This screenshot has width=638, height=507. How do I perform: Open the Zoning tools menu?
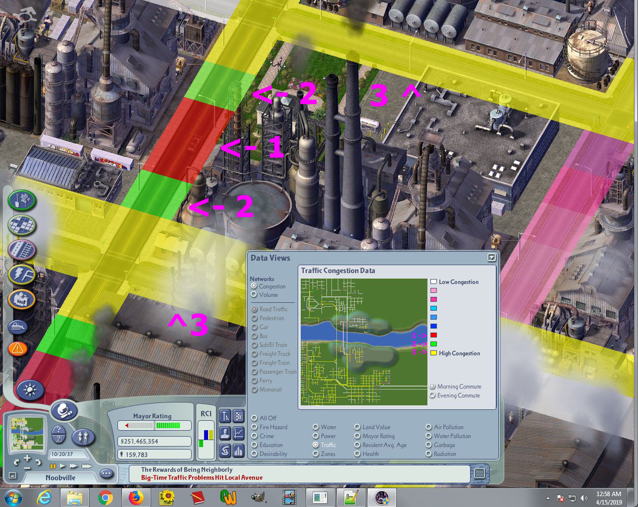(x=22, y=225)
